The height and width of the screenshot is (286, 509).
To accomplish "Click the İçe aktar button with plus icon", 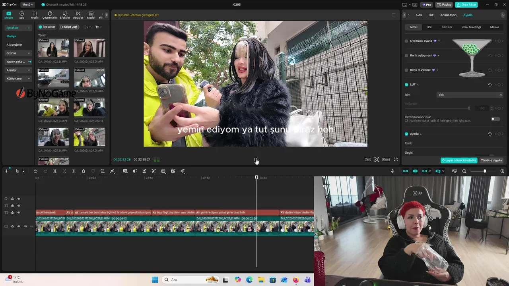I will (47, 27).
